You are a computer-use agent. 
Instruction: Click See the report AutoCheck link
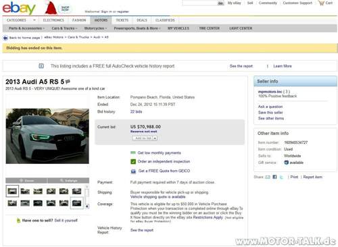coord(241,66)
